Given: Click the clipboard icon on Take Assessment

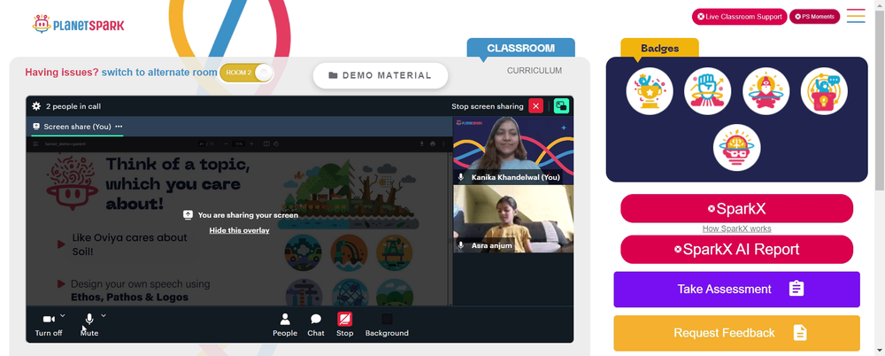Looking at the screenshot, I should pos(796,289).
